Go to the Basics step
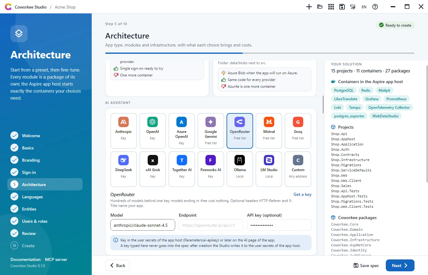428x275 pixels. (x=45, y=148)
